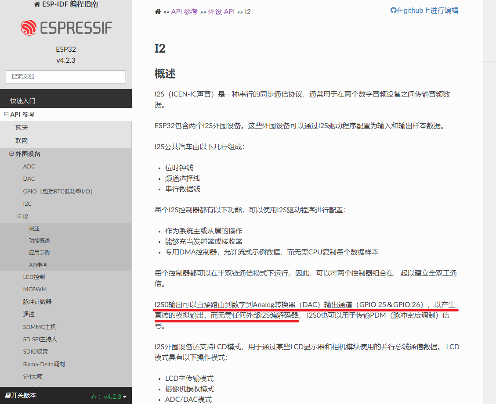Open GPIO（包括RTC低功率I/O）entry
Screen dimensions: 496x404
coord(58,191)
